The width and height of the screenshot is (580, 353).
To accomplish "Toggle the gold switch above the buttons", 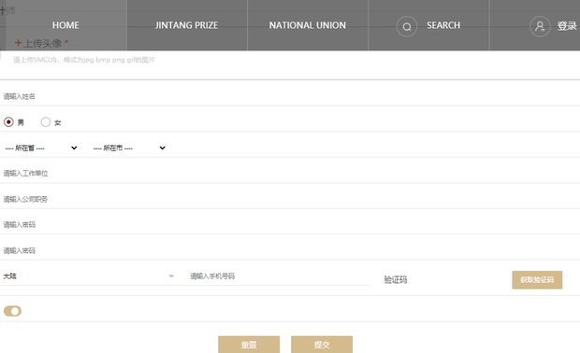I will (x=12, y=311).
